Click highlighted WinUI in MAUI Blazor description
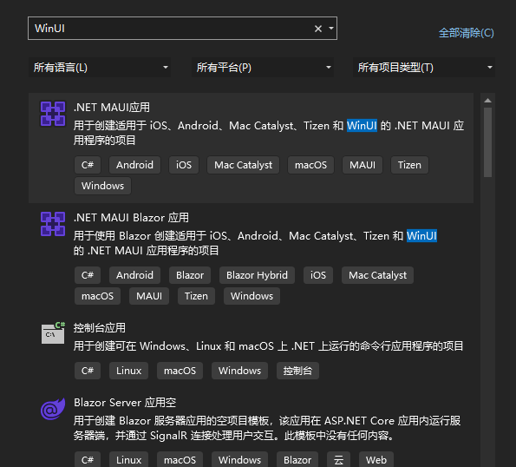Screen dimensions: 516x467 421,236
